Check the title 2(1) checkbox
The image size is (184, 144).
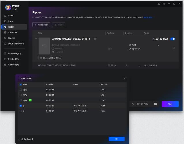(21, 90)
